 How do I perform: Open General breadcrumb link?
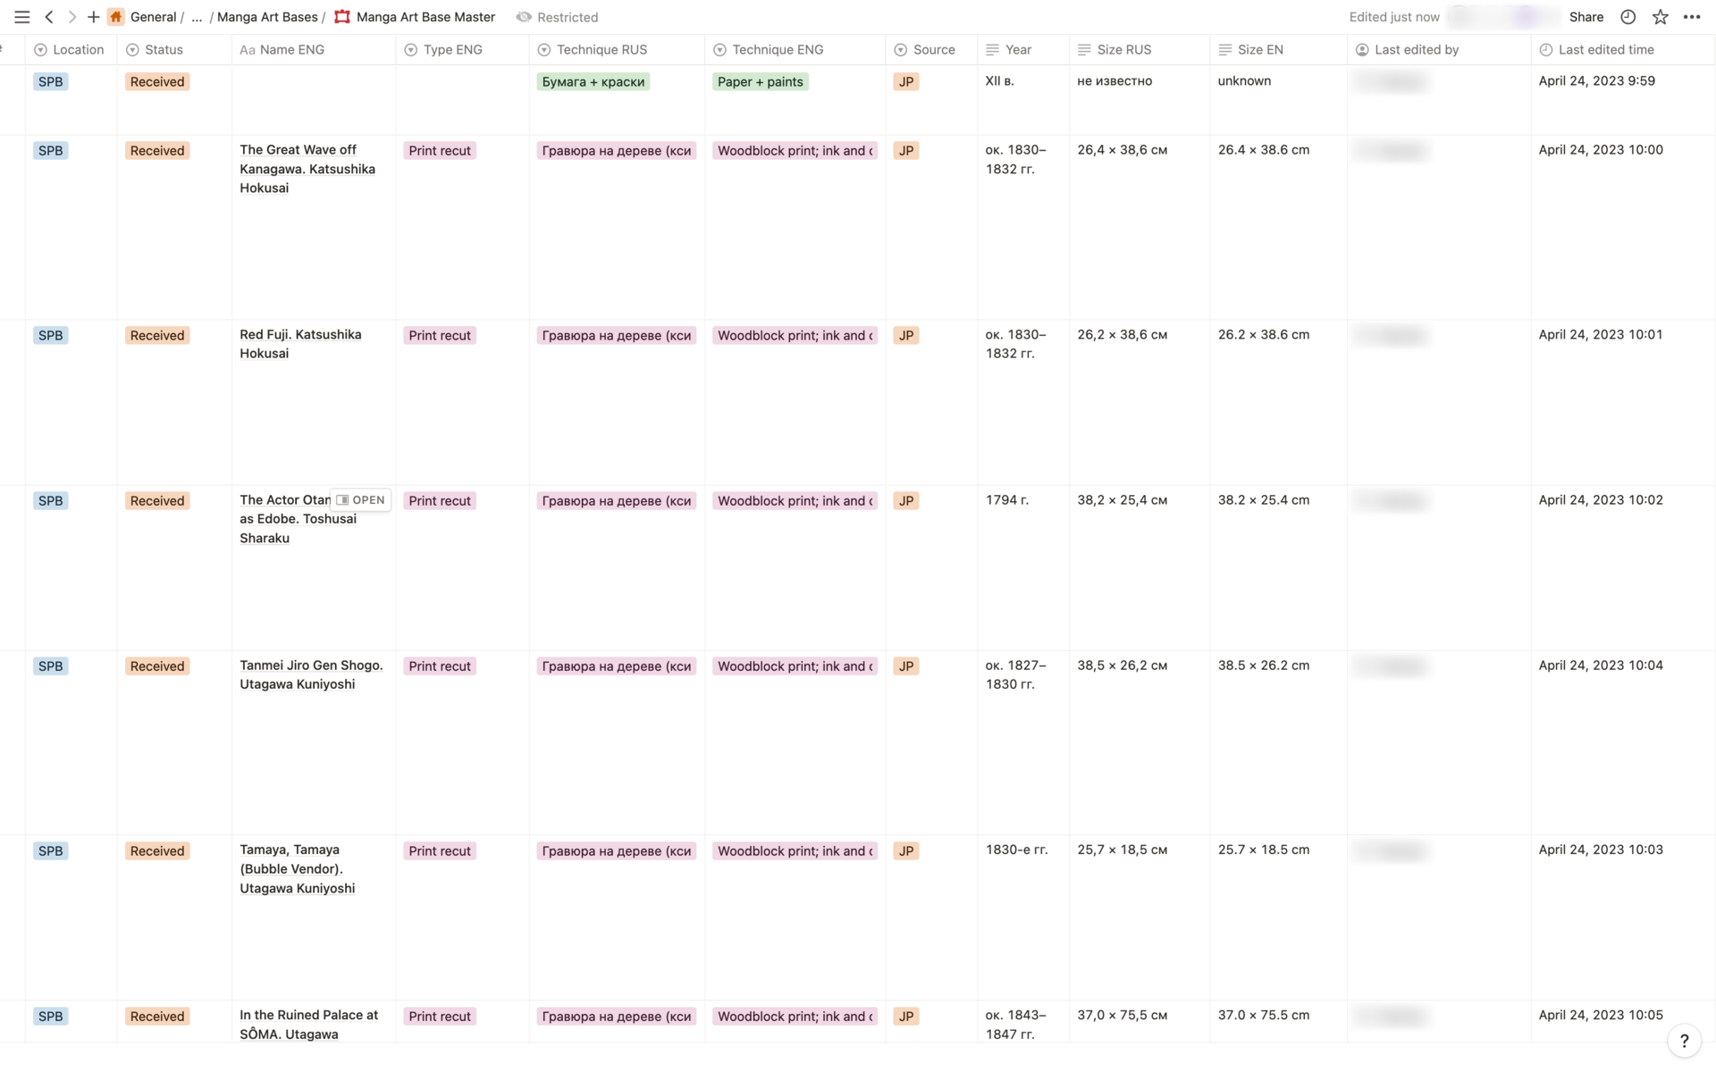click(153, 17)
